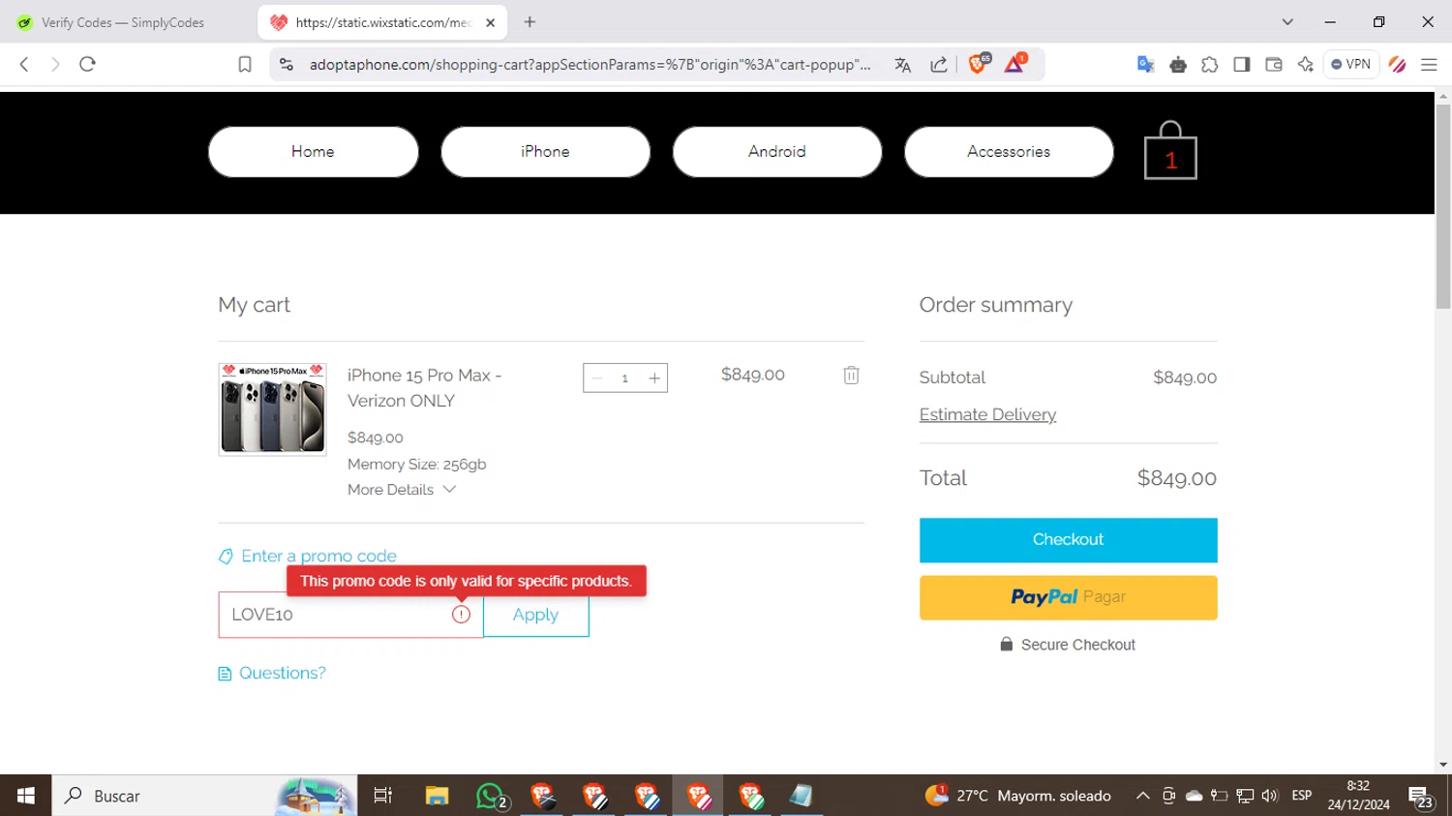The height and width of the screenshot is (816, 1452).
Task: Proceed with the Checkout button
Action: (1068, 539)
